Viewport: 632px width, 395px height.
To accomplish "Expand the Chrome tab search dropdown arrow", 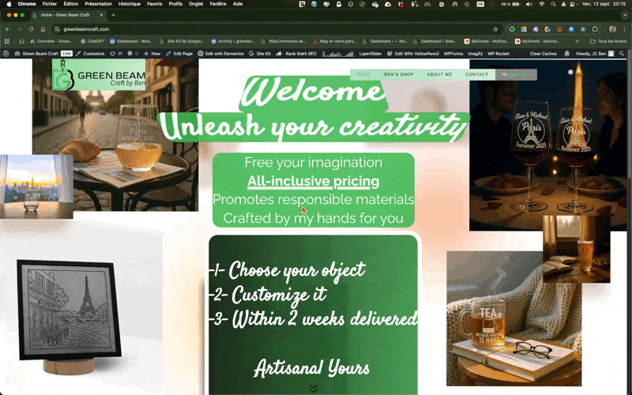I will 625,15.
